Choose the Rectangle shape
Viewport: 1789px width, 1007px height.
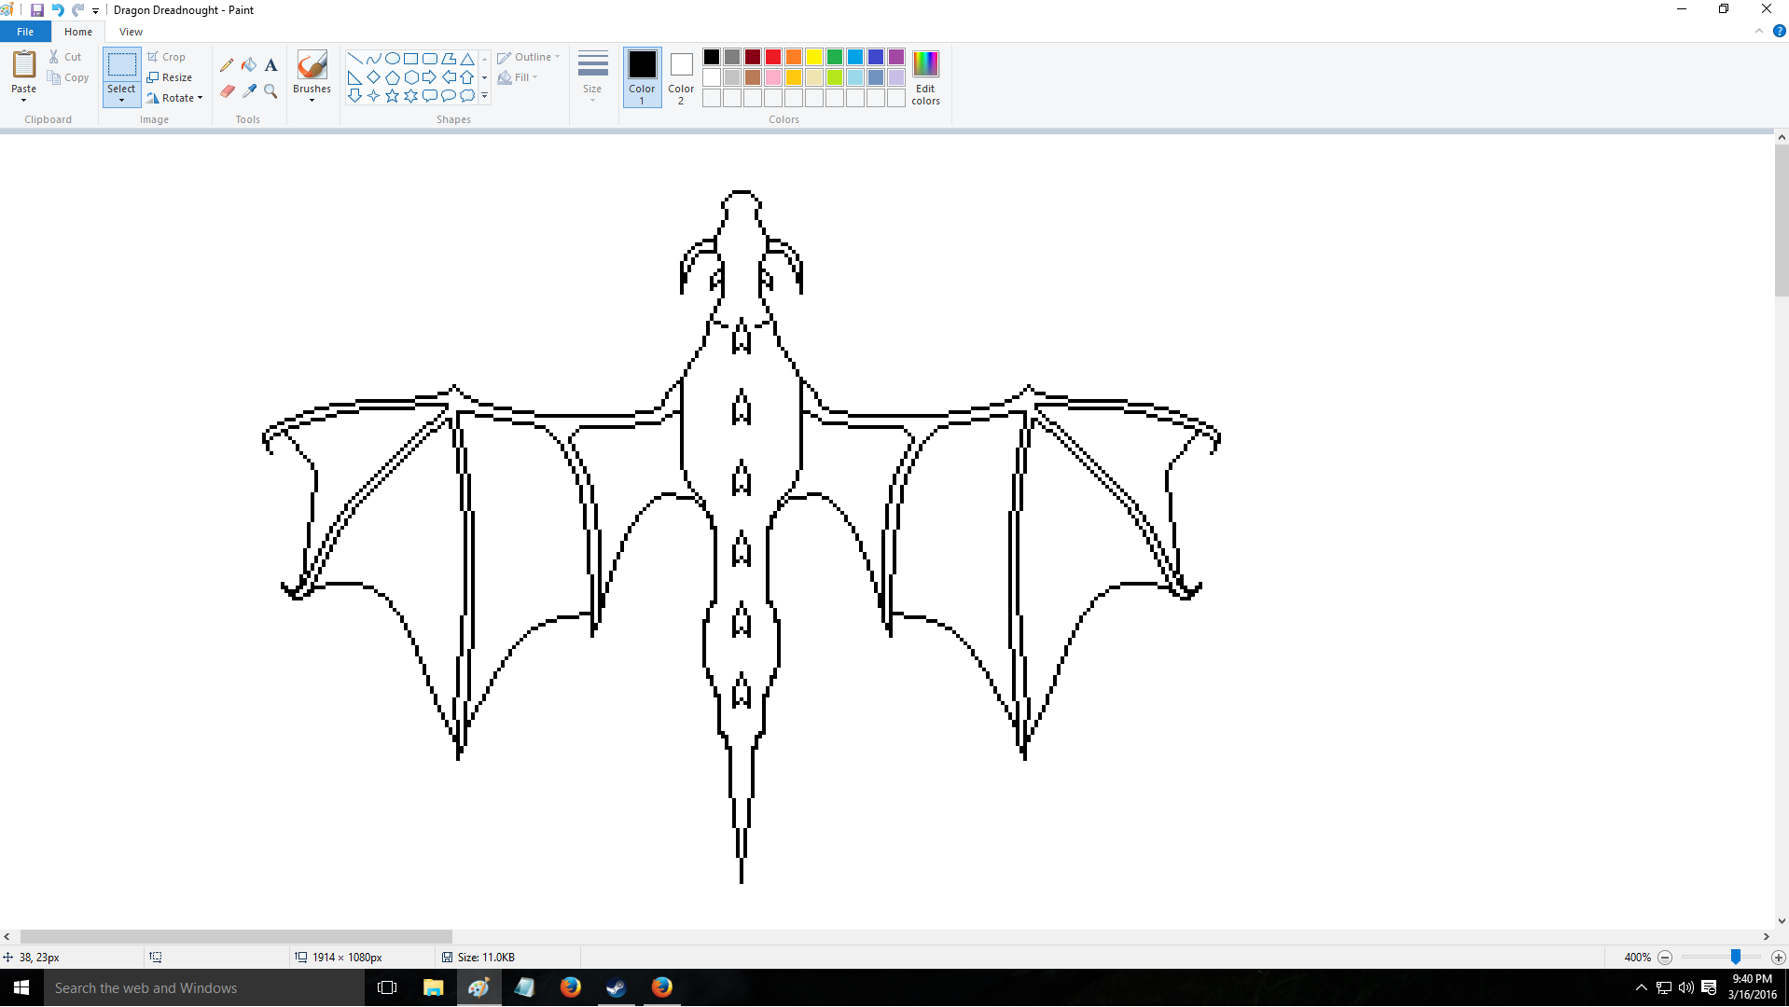pyautogui.click(x=410, y=58)
